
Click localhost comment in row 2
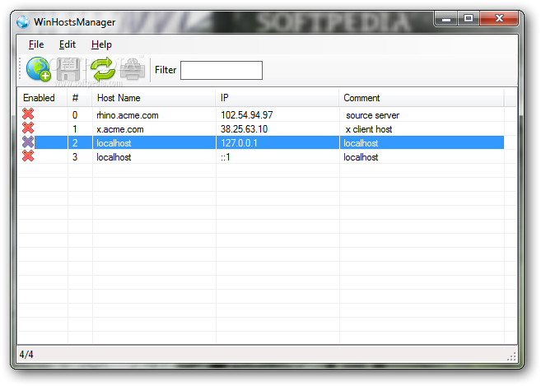pyautogui.click(x=361, y=143)
